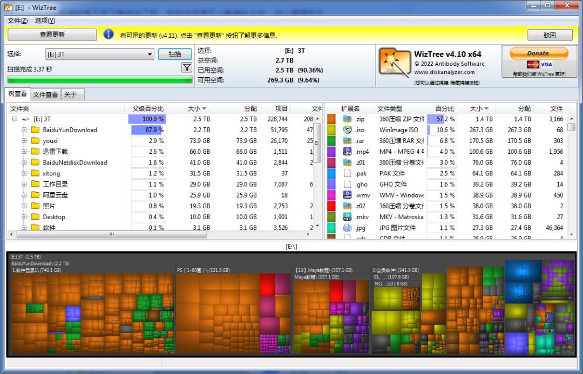
Task: Switch to the 文件查看 tab
Action: 45,94
